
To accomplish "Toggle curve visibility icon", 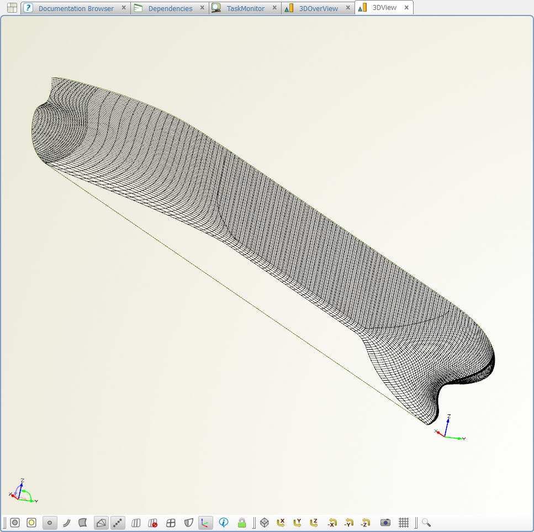I will (x=66, y=523).
